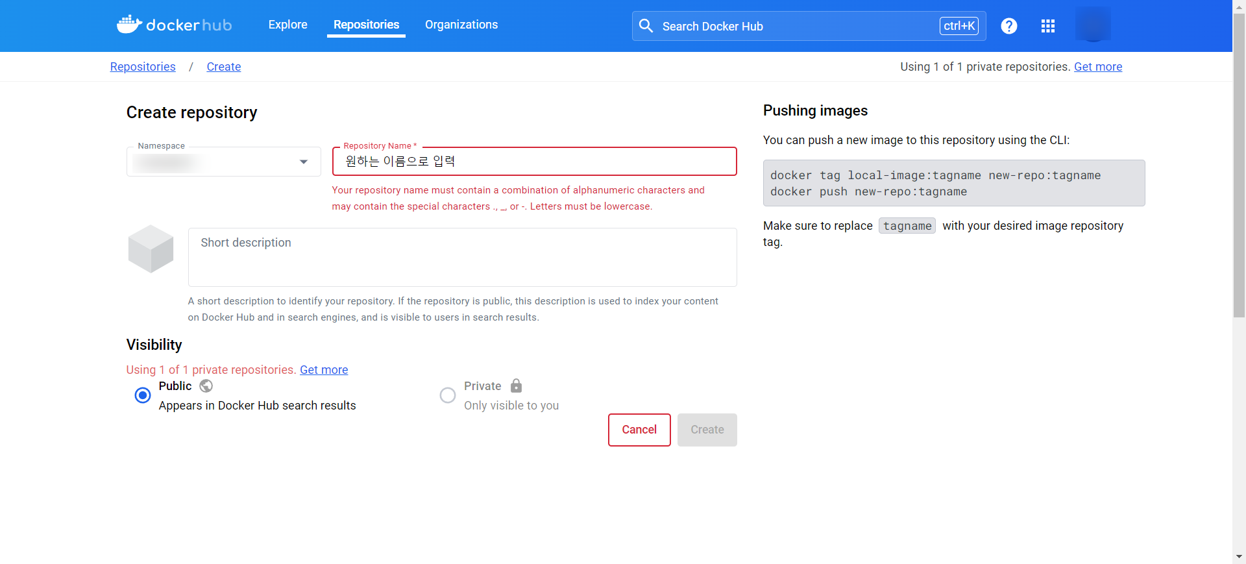
Task: Click the Docker Hub whale logo
Action: [174, 25]
